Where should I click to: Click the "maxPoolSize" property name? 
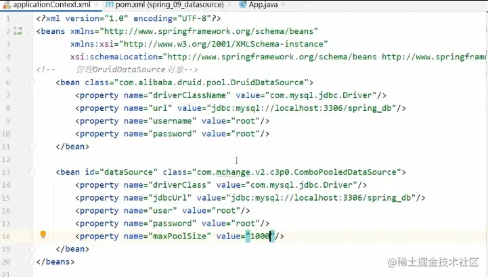click(179, 236)
